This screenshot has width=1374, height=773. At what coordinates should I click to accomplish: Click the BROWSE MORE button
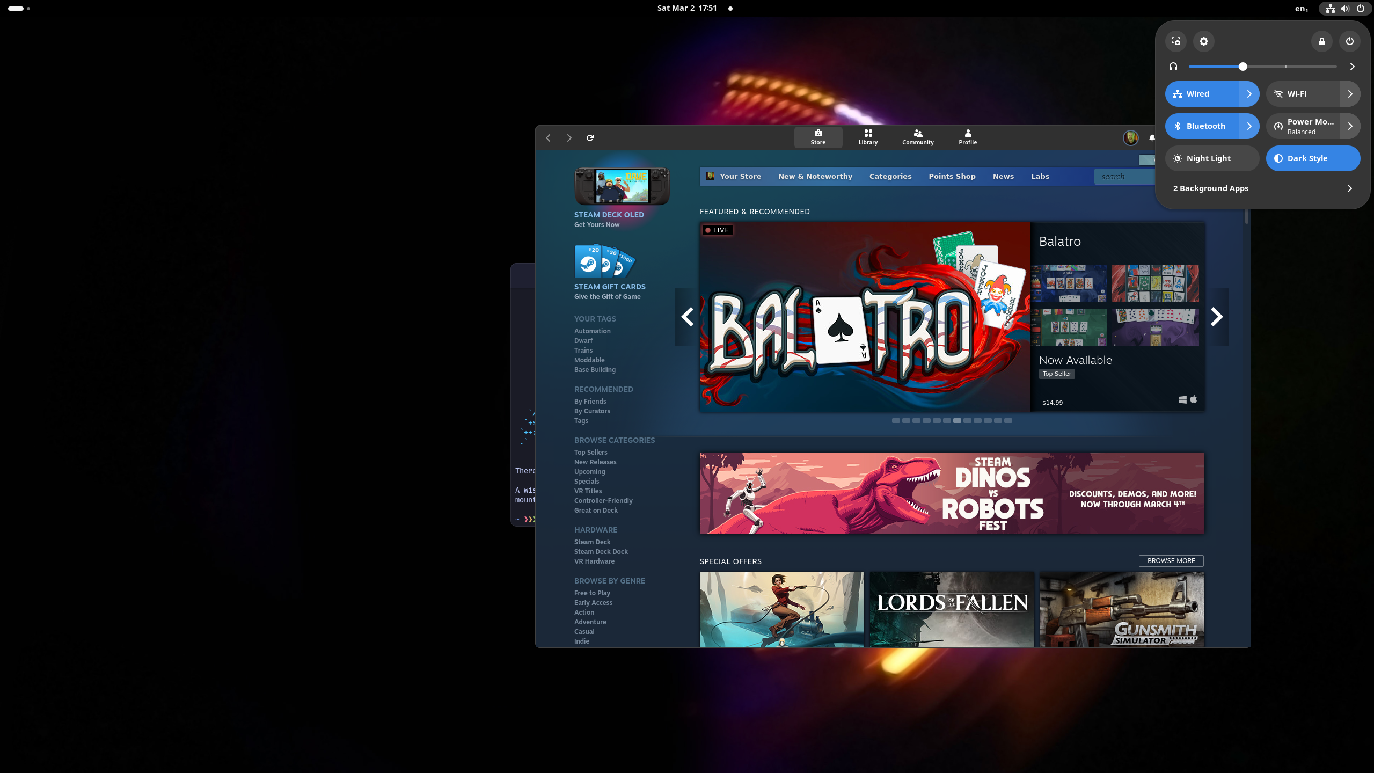1171,560
